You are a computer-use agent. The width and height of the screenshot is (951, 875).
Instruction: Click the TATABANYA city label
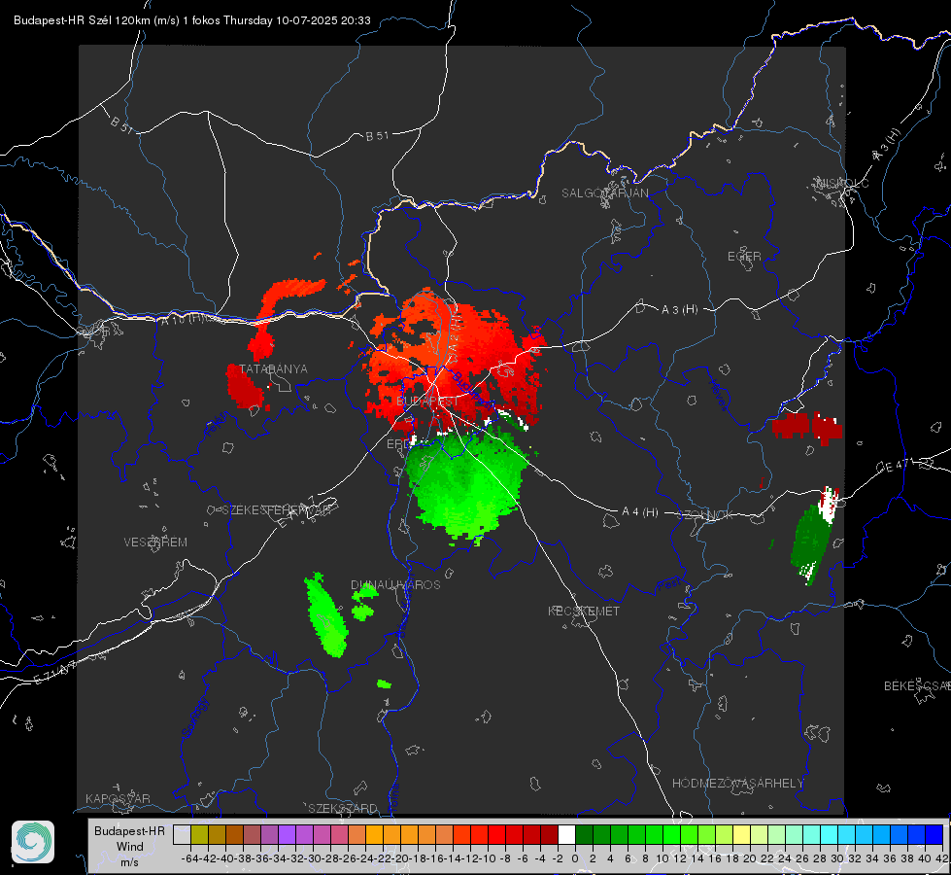[274, 368]
